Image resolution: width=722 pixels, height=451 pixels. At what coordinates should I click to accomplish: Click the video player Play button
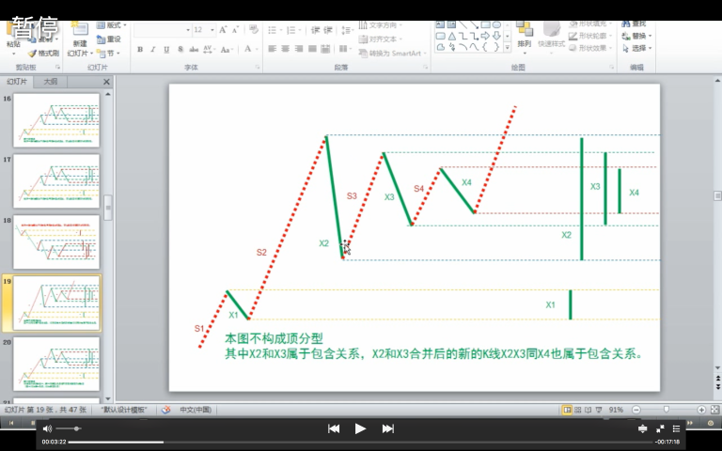coord(360,428)
